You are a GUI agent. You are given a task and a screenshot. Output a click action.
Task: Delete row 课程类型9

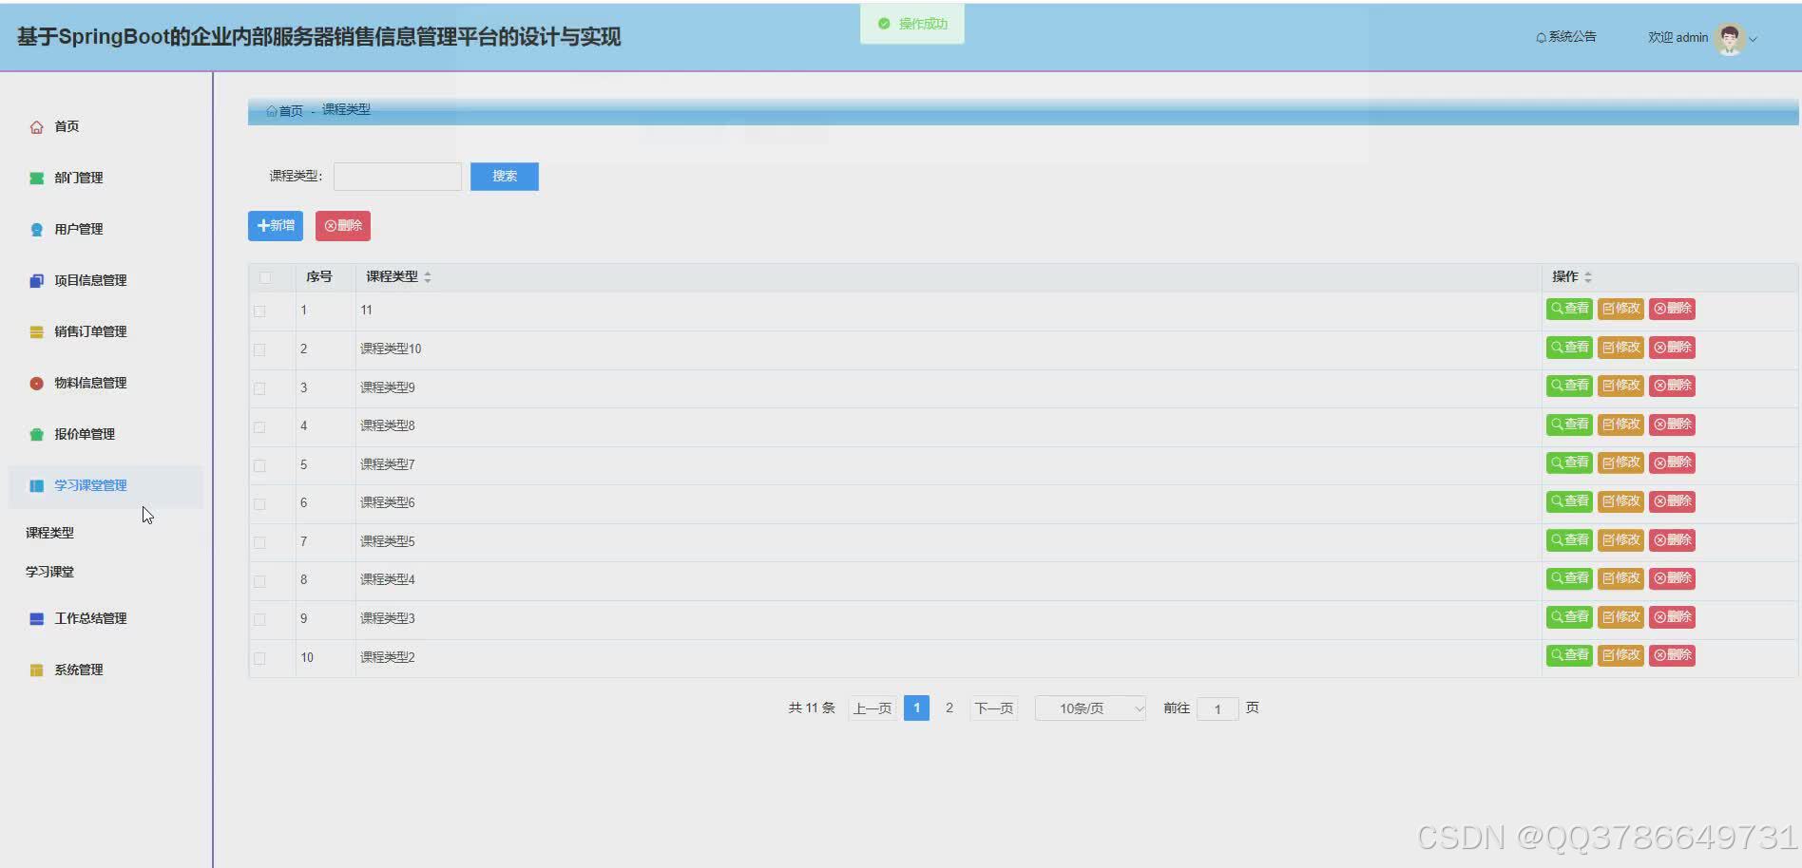pyautogui.click(x=1672, y=386)
